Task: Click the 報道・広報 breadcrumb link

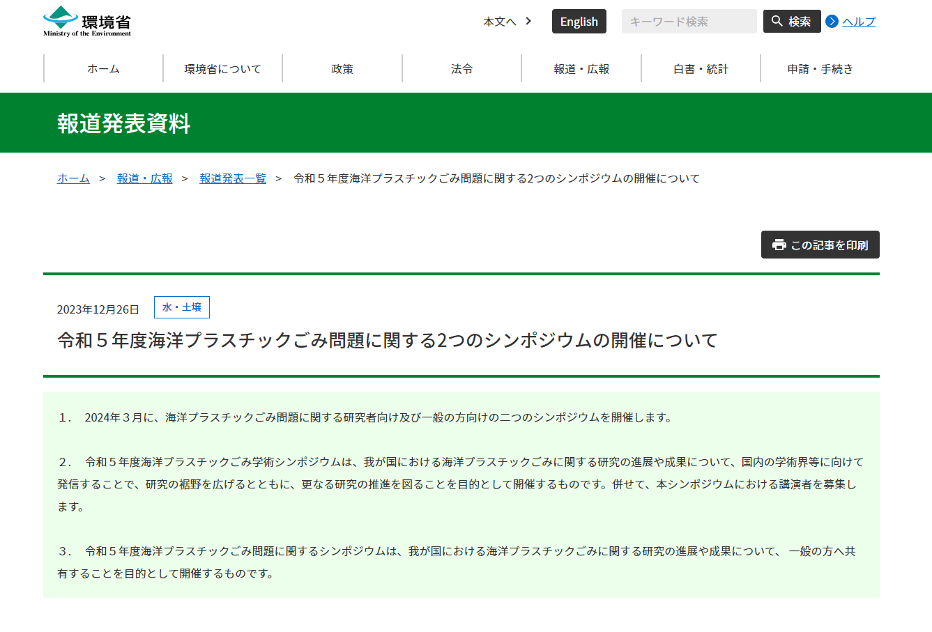Action: tap(144, 178)
